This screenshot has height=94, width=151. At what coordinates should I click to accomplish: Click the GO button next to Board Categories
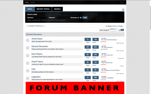click(x=122, y=30)
